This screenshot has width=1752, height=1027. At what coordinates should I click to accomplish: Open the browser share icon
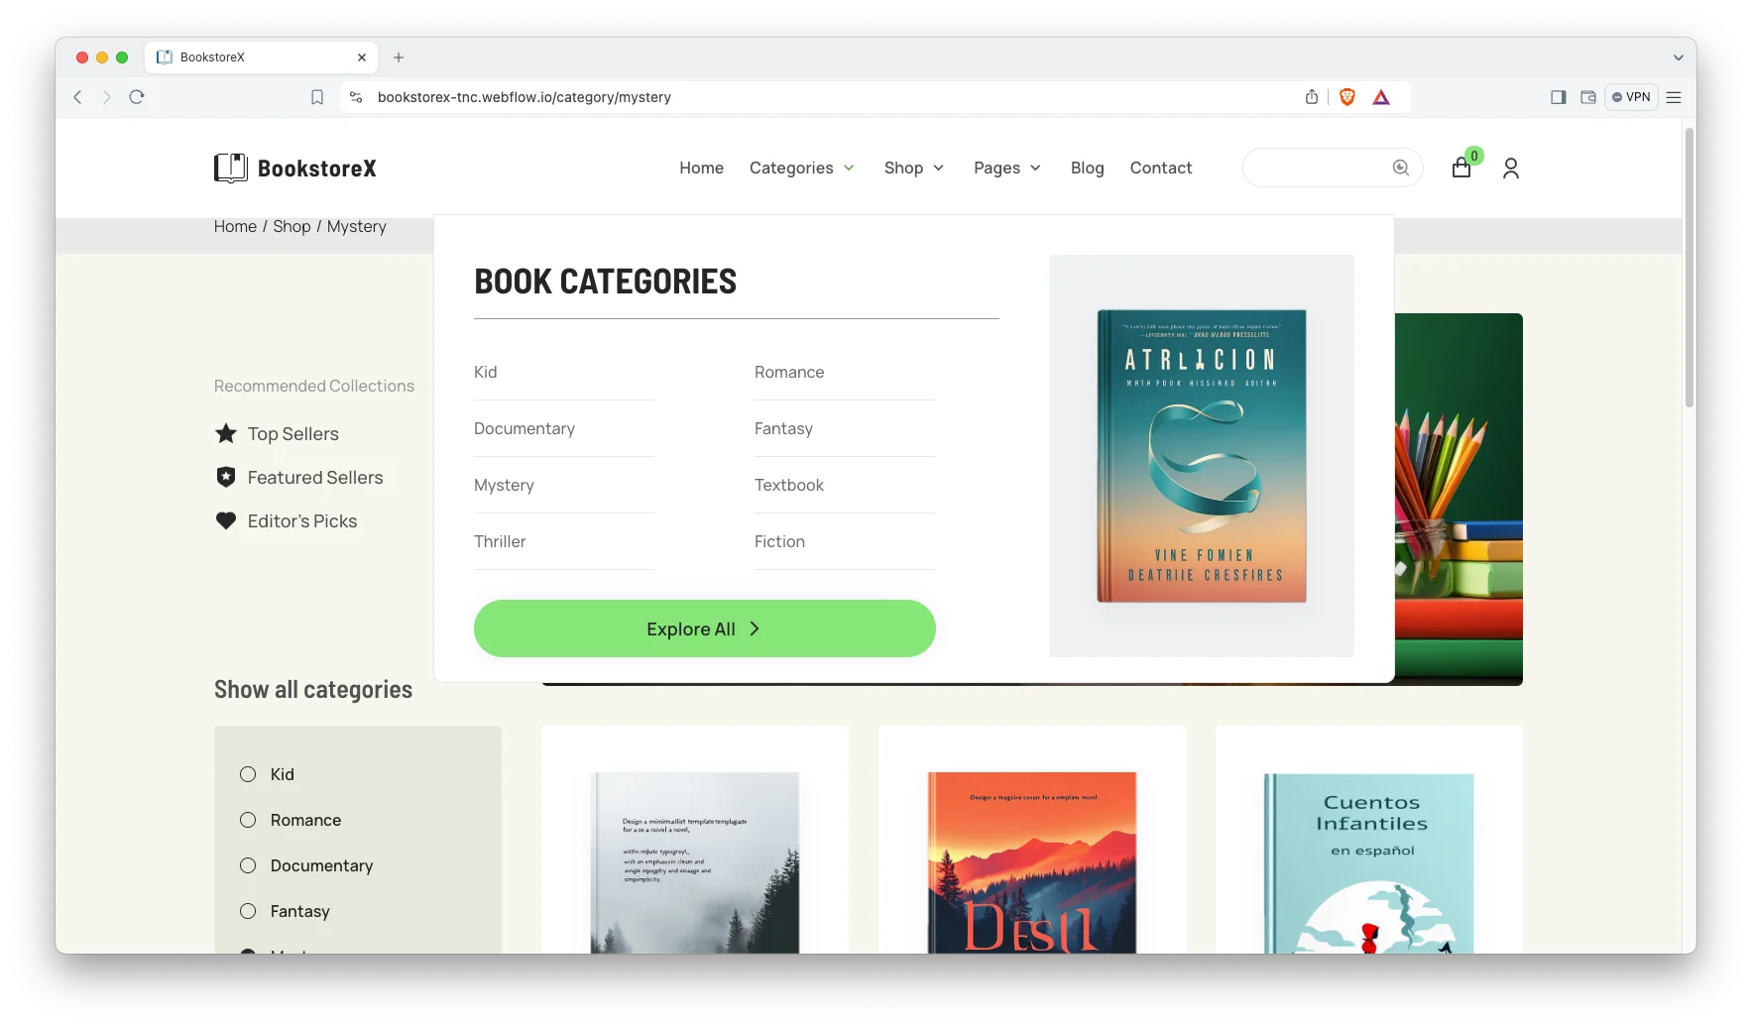pos(1312,97)
